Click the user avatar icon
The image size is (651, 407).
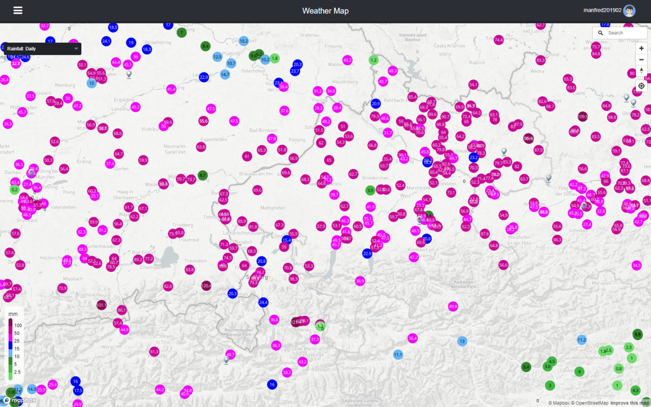(629, 11)
